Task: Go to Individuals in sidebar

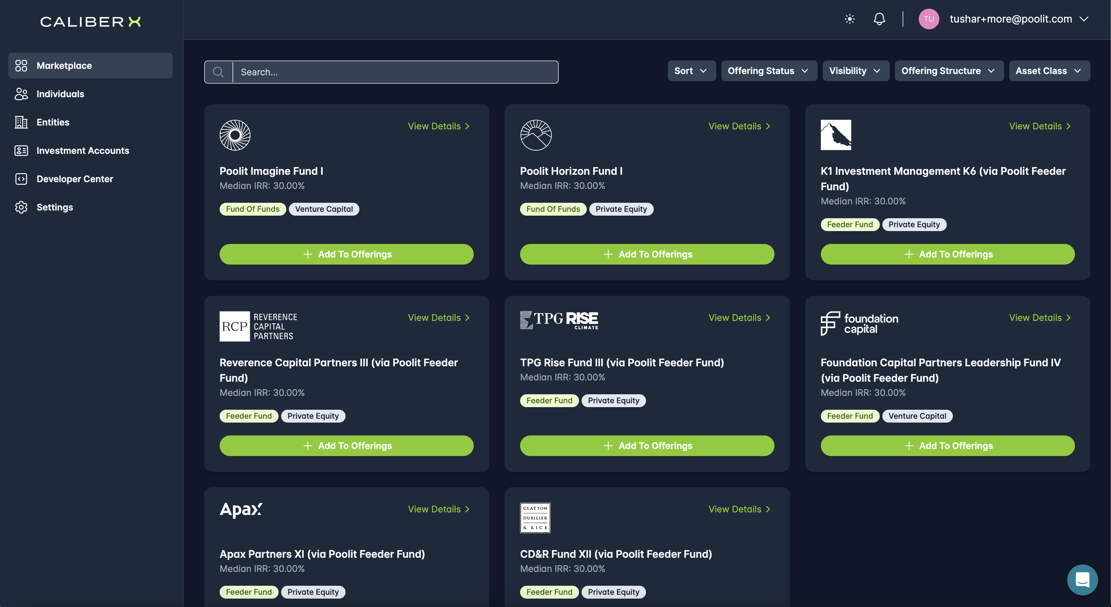Action: coord(61,94)
